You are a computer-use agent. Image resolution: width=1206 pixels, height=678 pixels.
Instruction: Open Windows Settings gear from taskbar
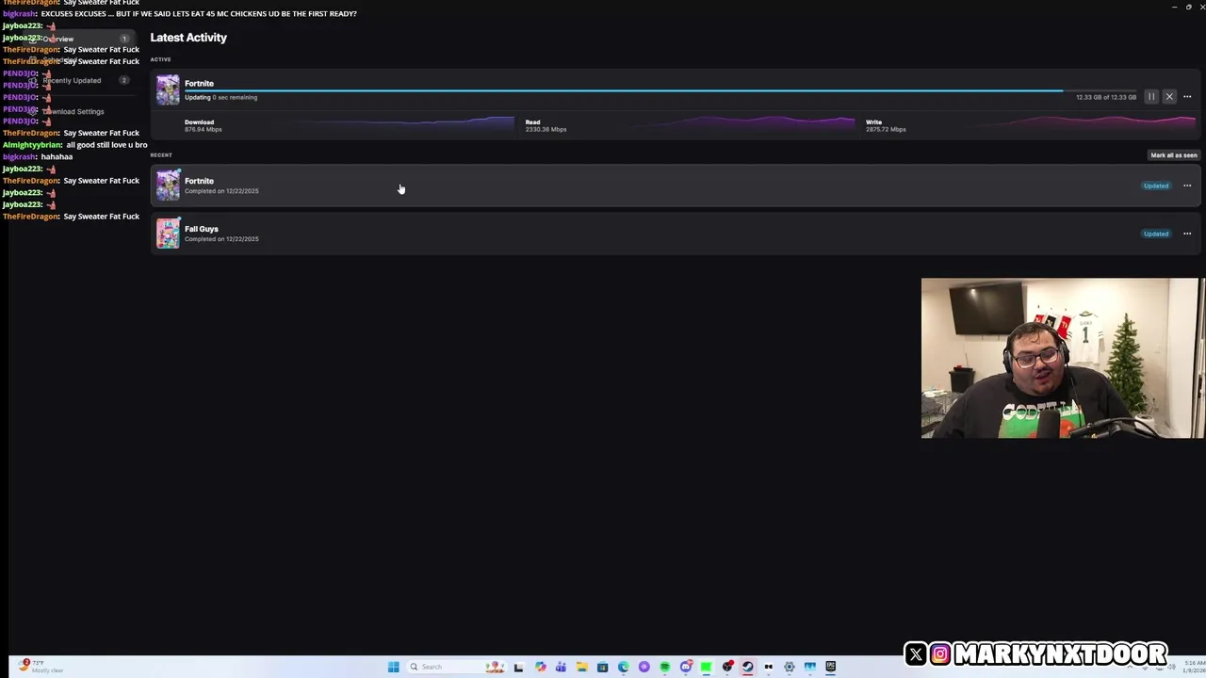pyautogui.click(x=790, y=667)
